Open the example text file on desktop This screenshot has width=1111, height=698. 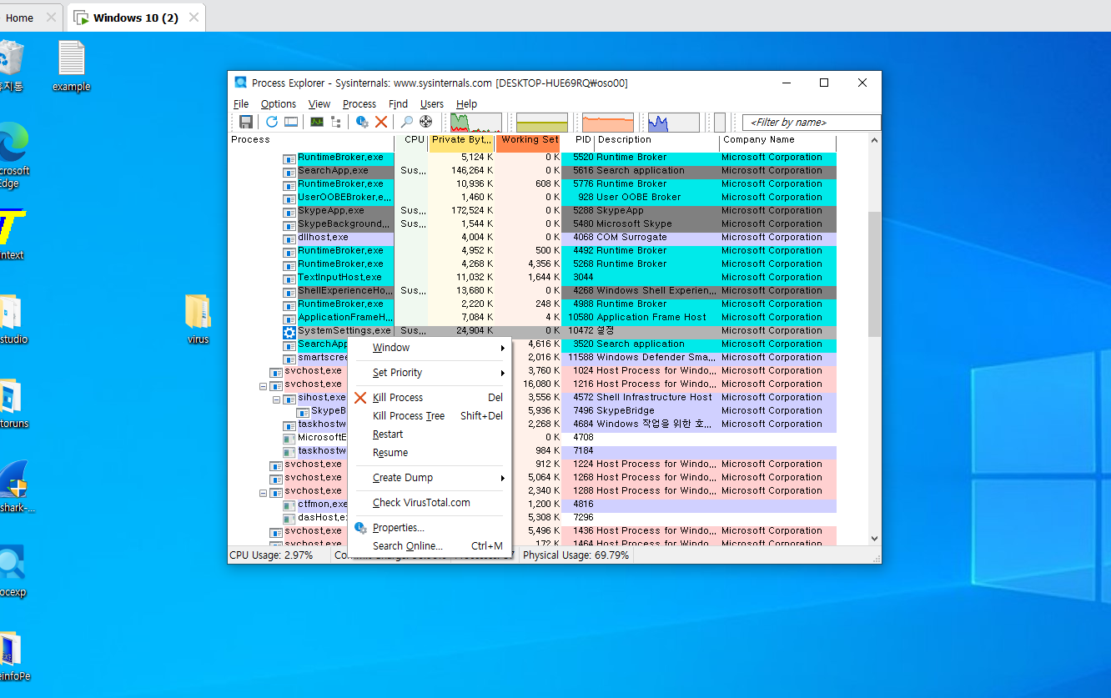pos(71,67)
